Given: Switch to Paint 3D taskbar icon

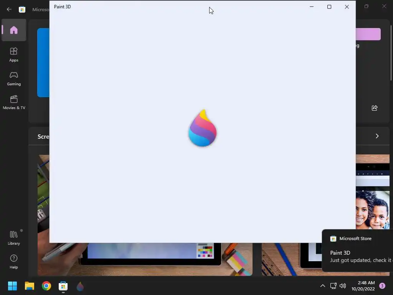Looking at the screenshot, I should (x=80, y=286).
